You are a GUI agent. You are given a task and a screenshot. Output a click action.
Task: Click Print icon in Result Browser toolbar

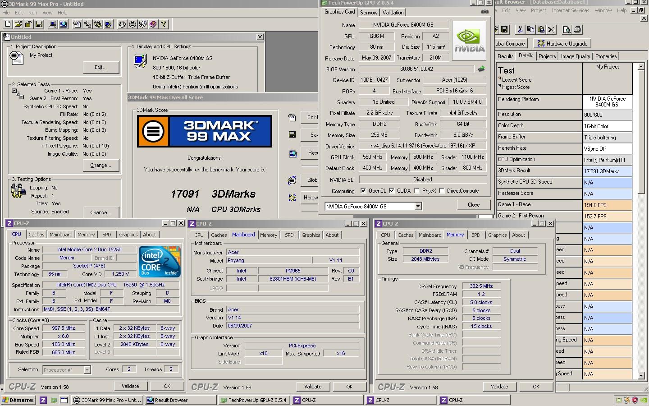(x=577, y=30)
